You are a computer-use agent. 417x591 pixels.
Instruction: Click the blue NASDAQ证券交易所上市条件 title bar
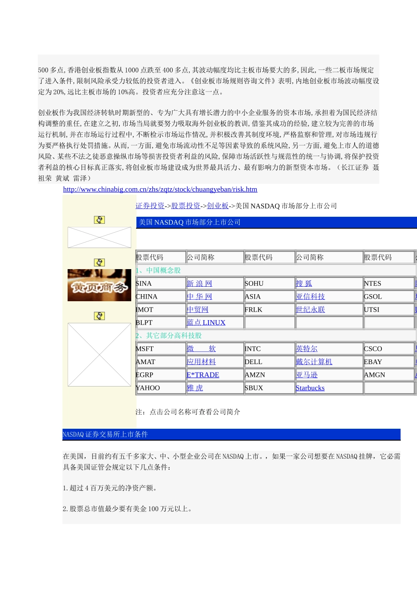point(231,434)
